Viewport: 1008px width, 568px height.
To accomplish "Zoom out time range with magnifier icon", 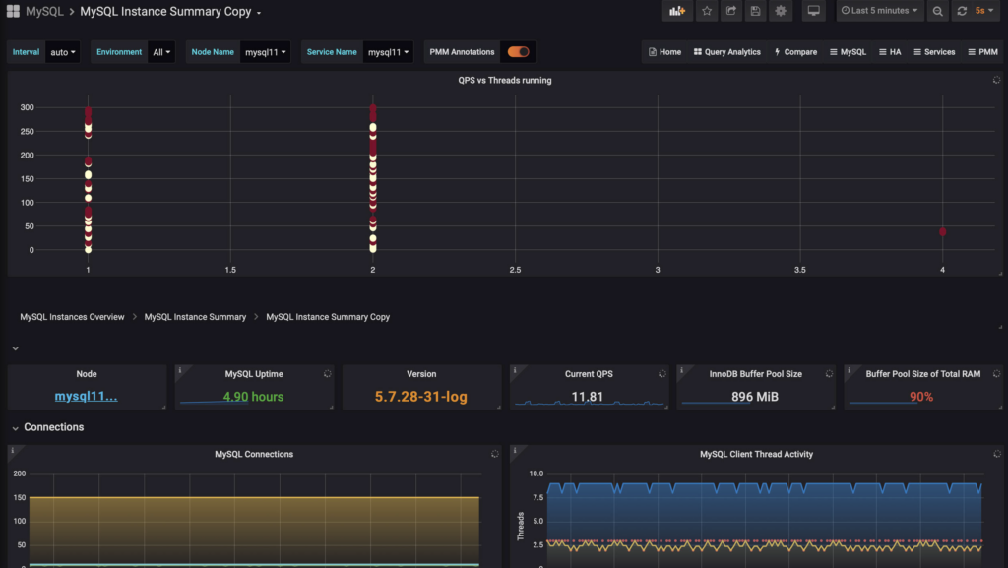I will point(937,11).
